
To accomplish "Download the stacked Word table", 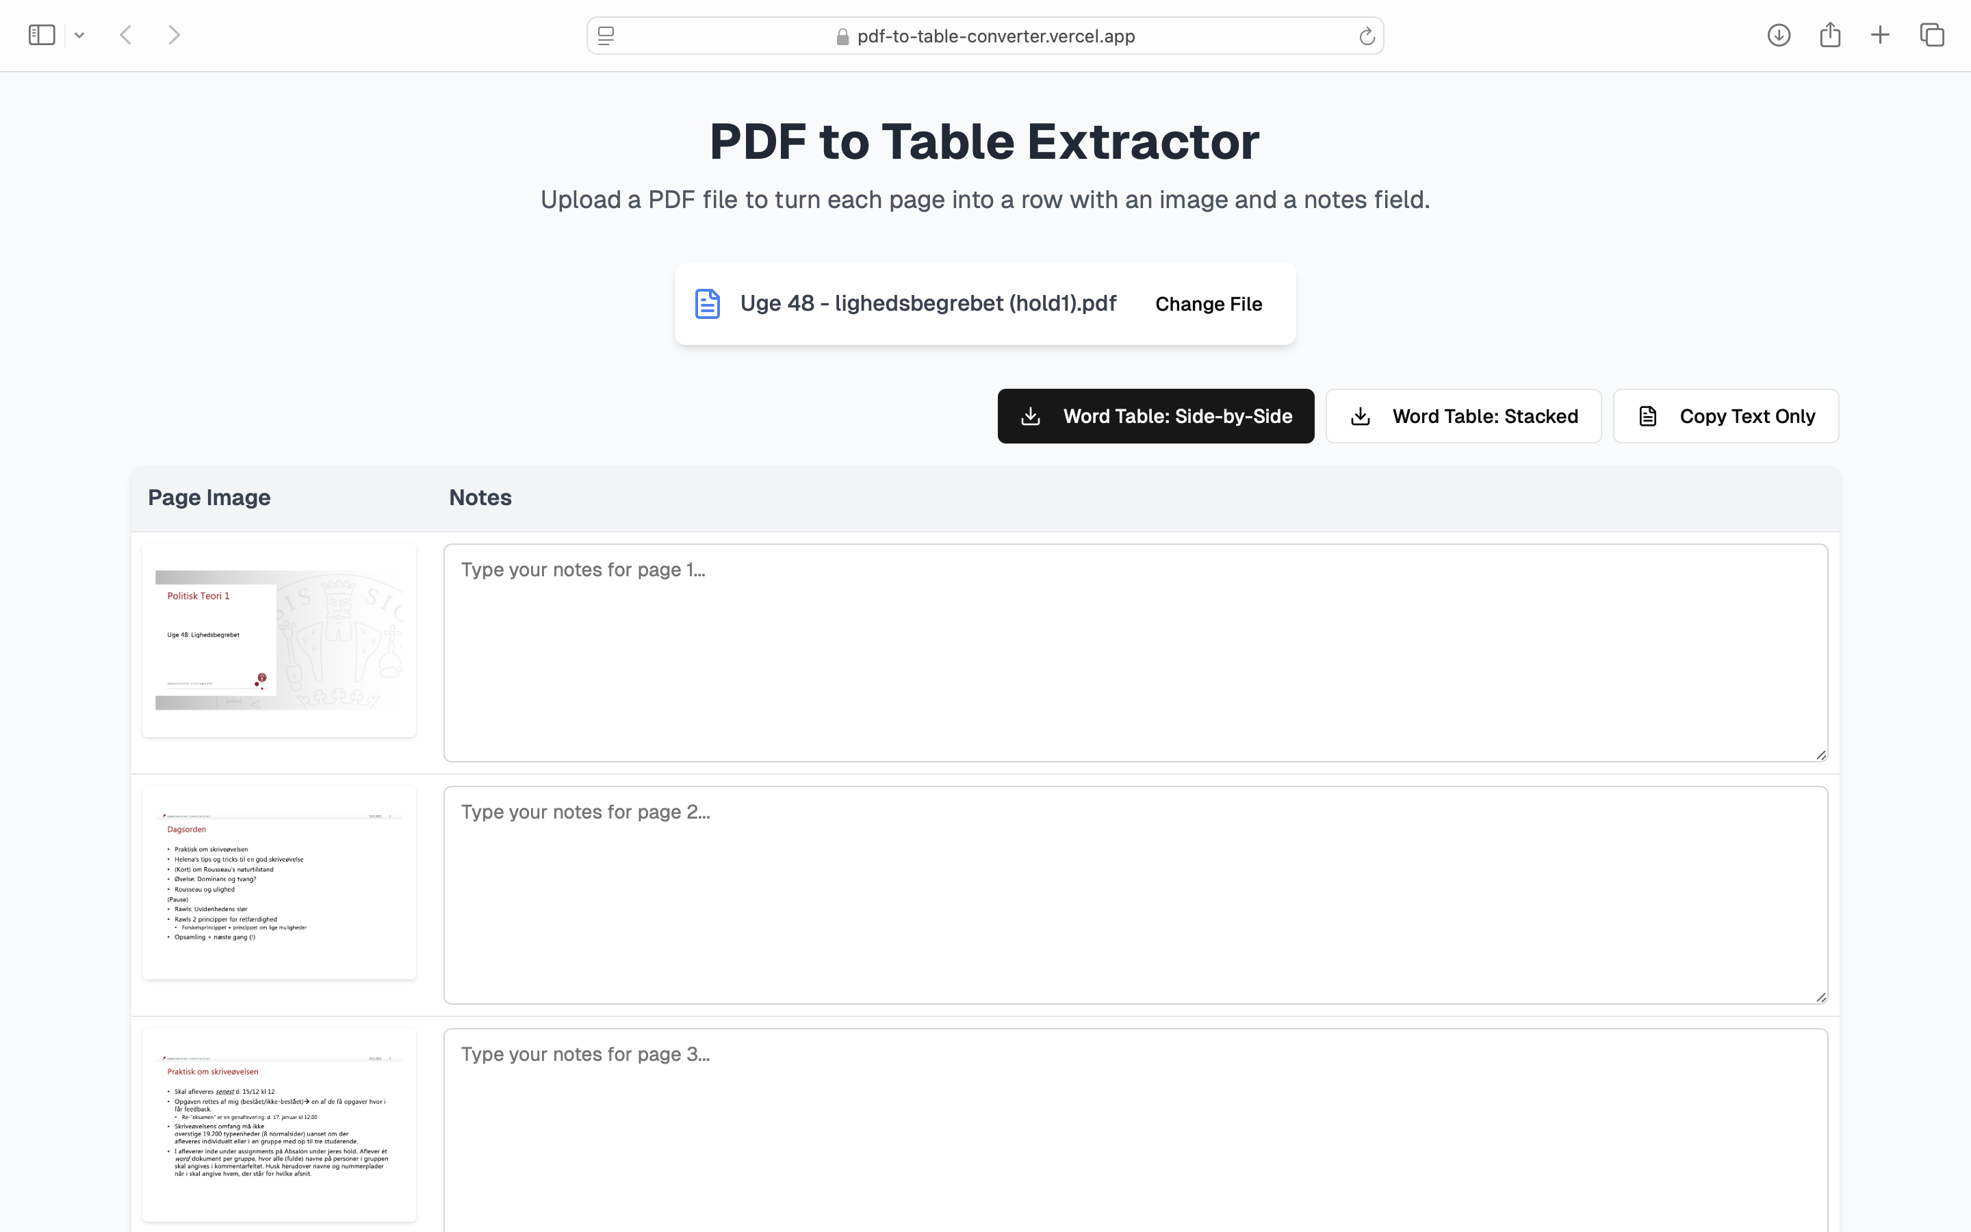I will pyautogui.click(x=1463, y=415).
